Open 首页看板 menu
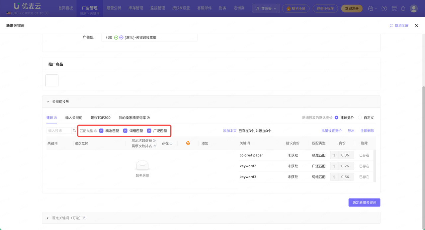 pyautogui.click(x=65, y=8)
